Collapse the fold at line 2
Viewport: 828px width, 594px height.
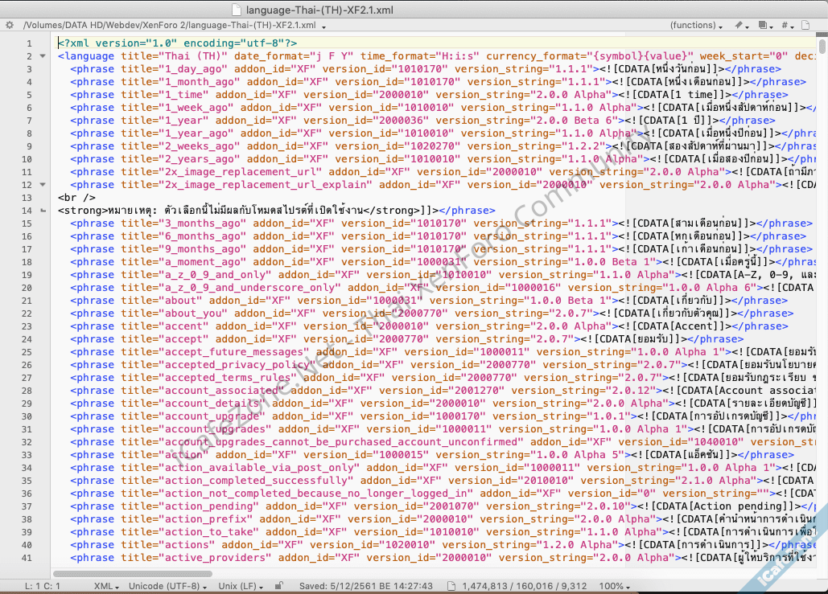point(42,56)
